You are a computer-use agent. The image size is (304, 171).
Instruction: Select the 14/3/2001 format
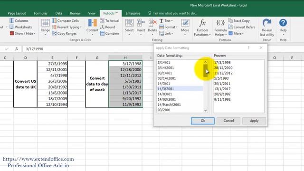pyautogui.click(x=180, y=89)
